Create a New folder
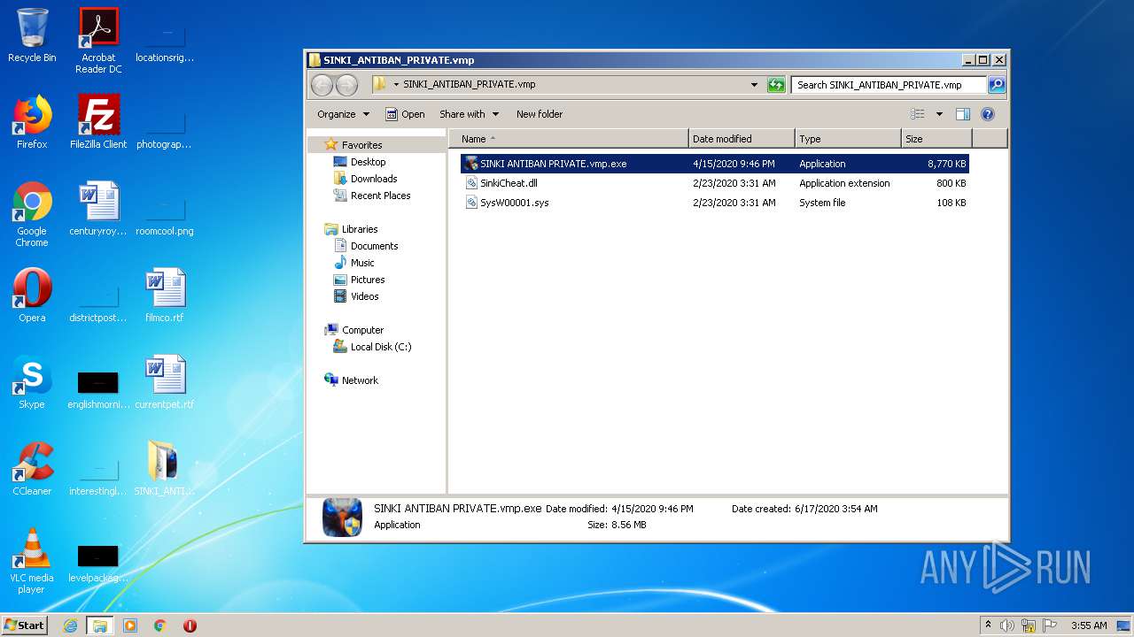1134x637 pixels. coord(540,114)
